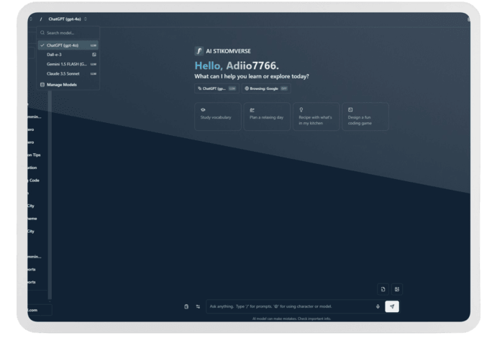This screenshot has height=338, width=497.
Task: Click the document icon above the send button
Action: 383,289
